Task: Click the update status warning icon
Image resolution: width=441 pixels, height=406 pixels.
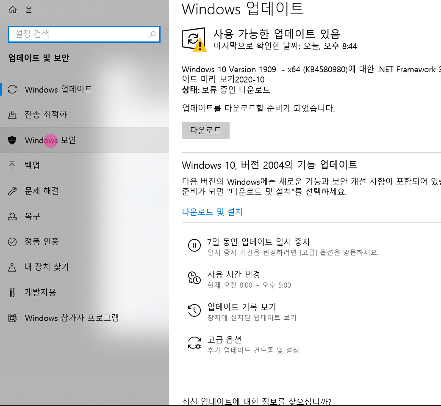Action: pos(194,39)
